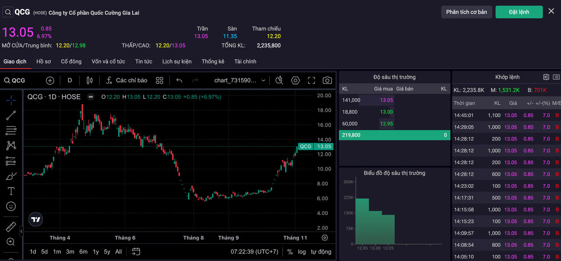Open Phân tích cơ bản
Screen dimensions: 561x261
pyautogui.click(x=466, y=12)
